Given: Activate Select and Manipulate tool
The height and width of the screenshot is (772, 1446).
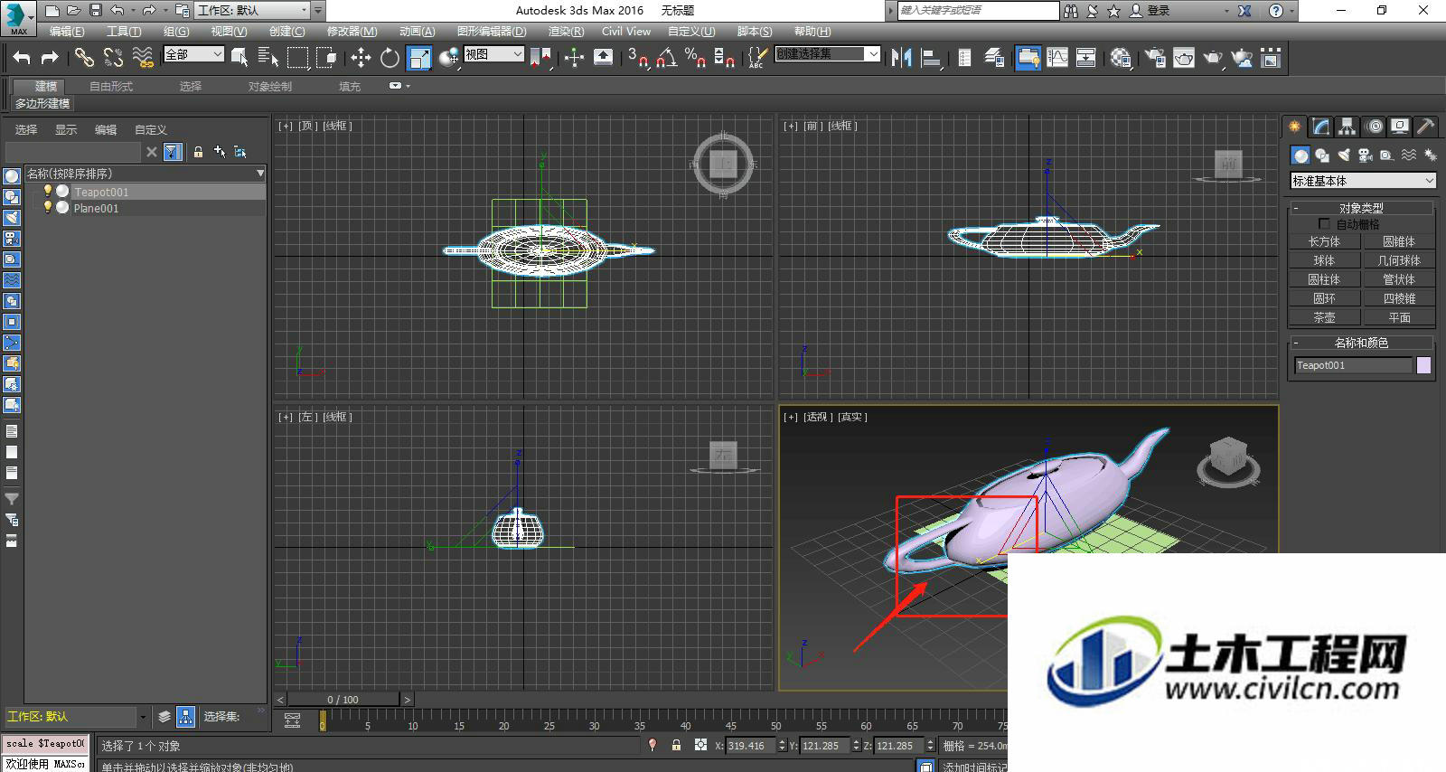Looking at the screenshot, I should pos(574,58).
